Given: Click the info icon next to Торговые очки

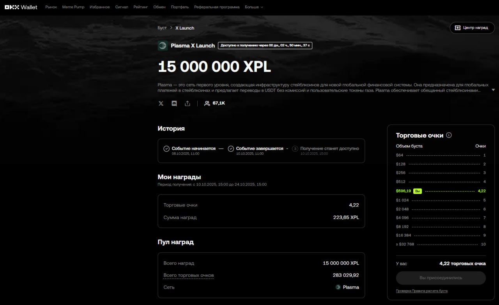Looking at the screenshot, I should click(x=449, y=135).
